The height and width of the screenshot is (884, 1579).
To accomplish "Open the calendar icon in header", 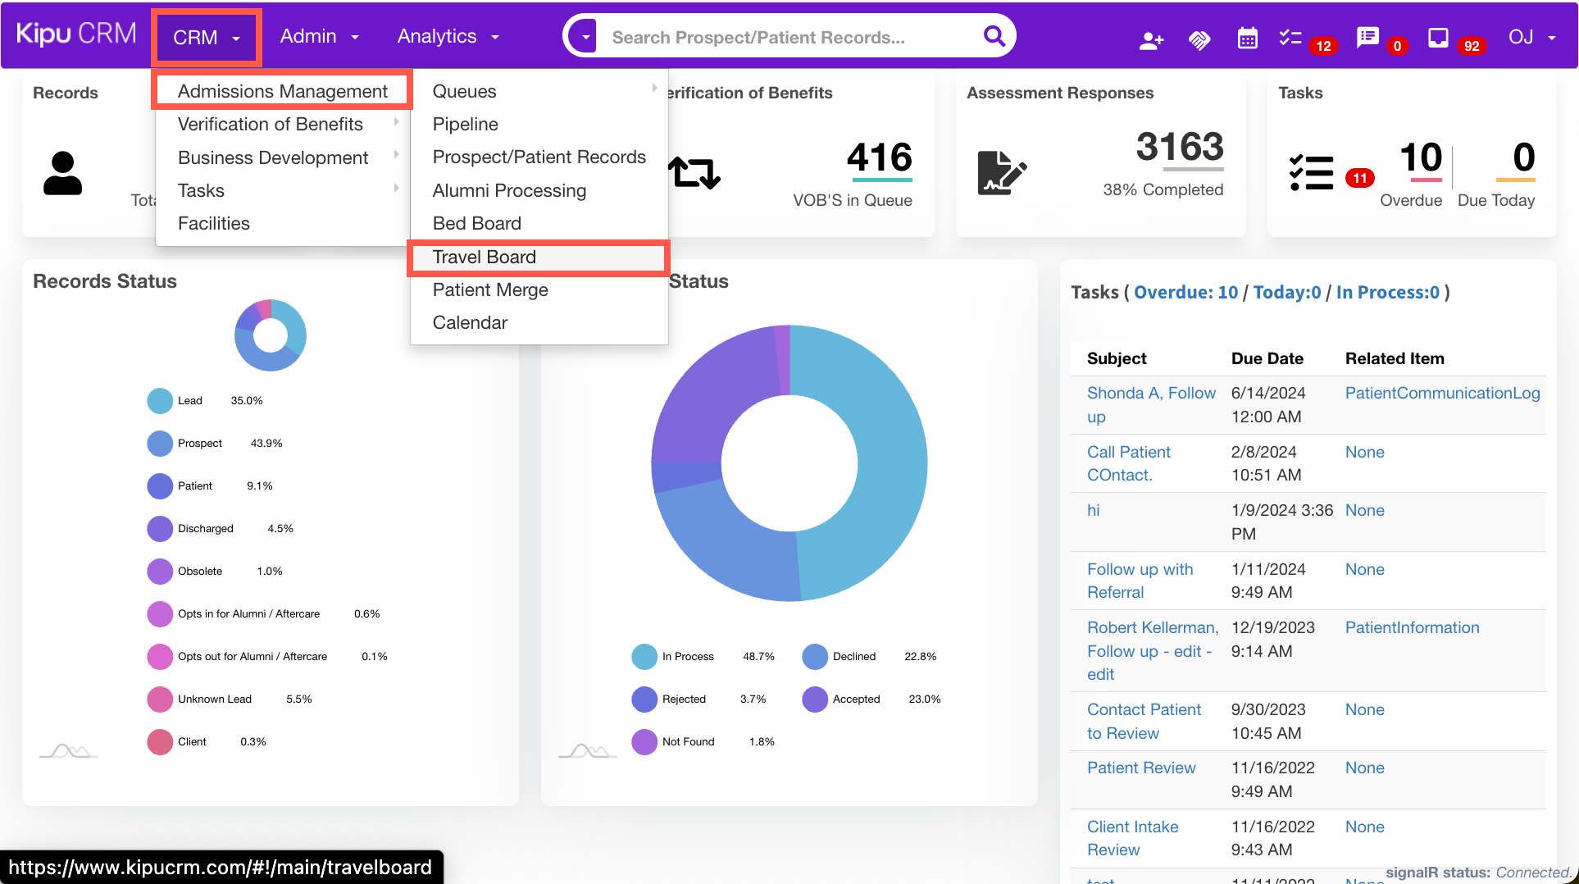I will point(1247,39).
